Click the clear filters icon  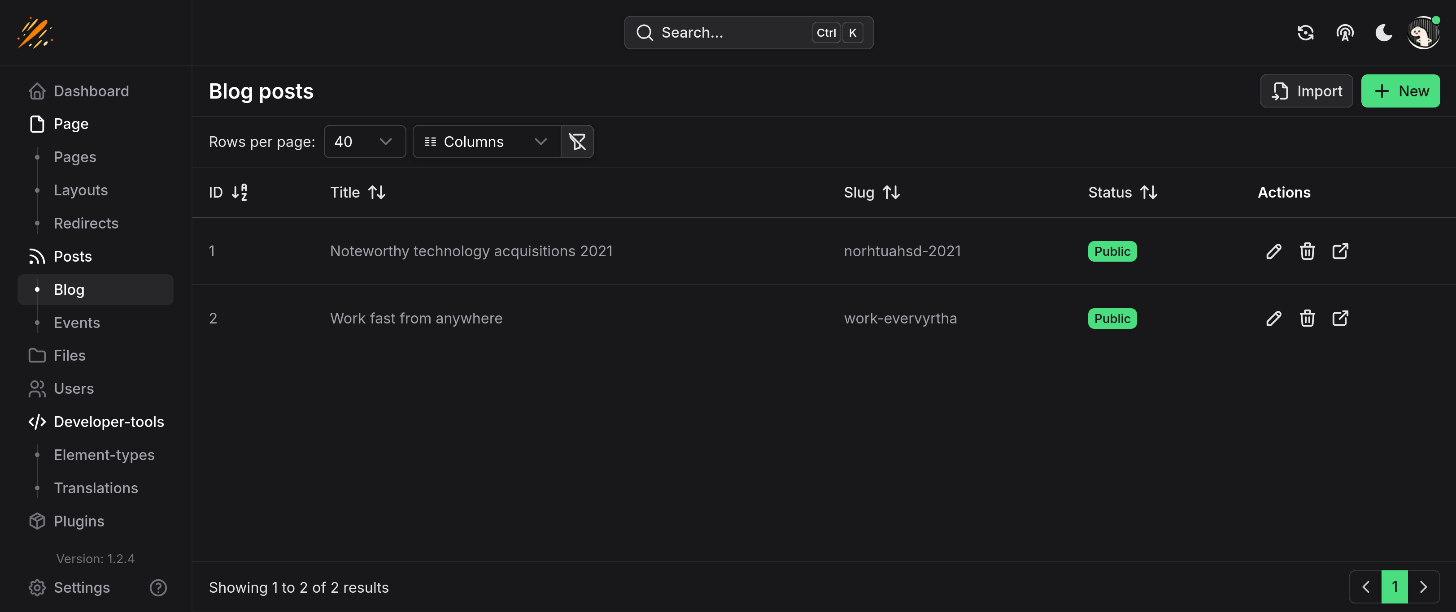(577, 142)
